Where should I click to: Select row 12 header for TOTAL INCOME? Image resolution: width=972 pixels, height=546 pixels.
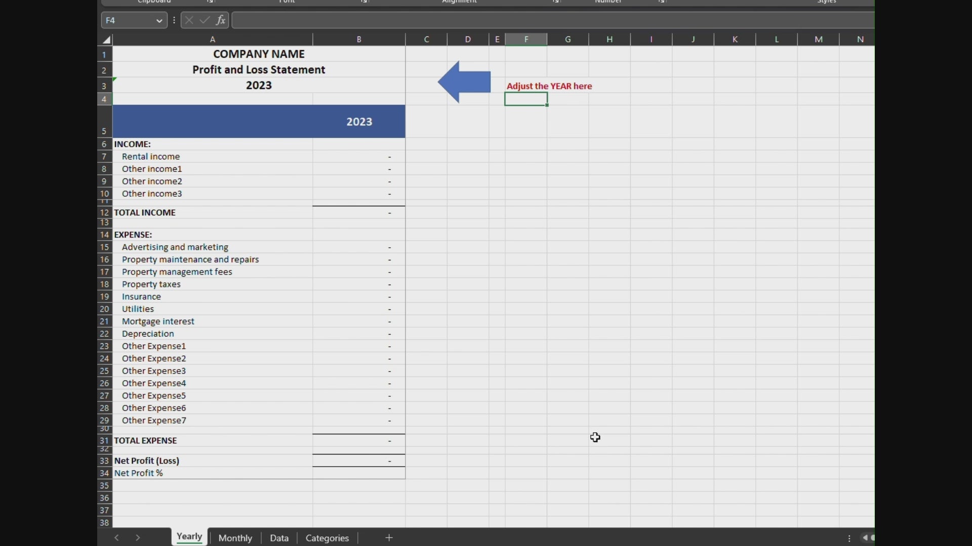point(104,213)
